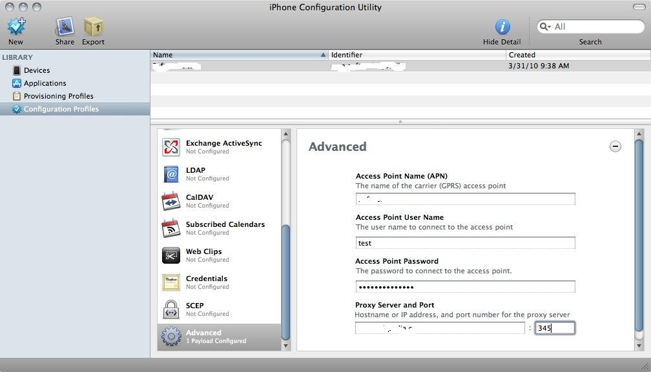The image size is (651, 372).
Task: Click the Hide Detail info icon
Action: pos(502,27)
